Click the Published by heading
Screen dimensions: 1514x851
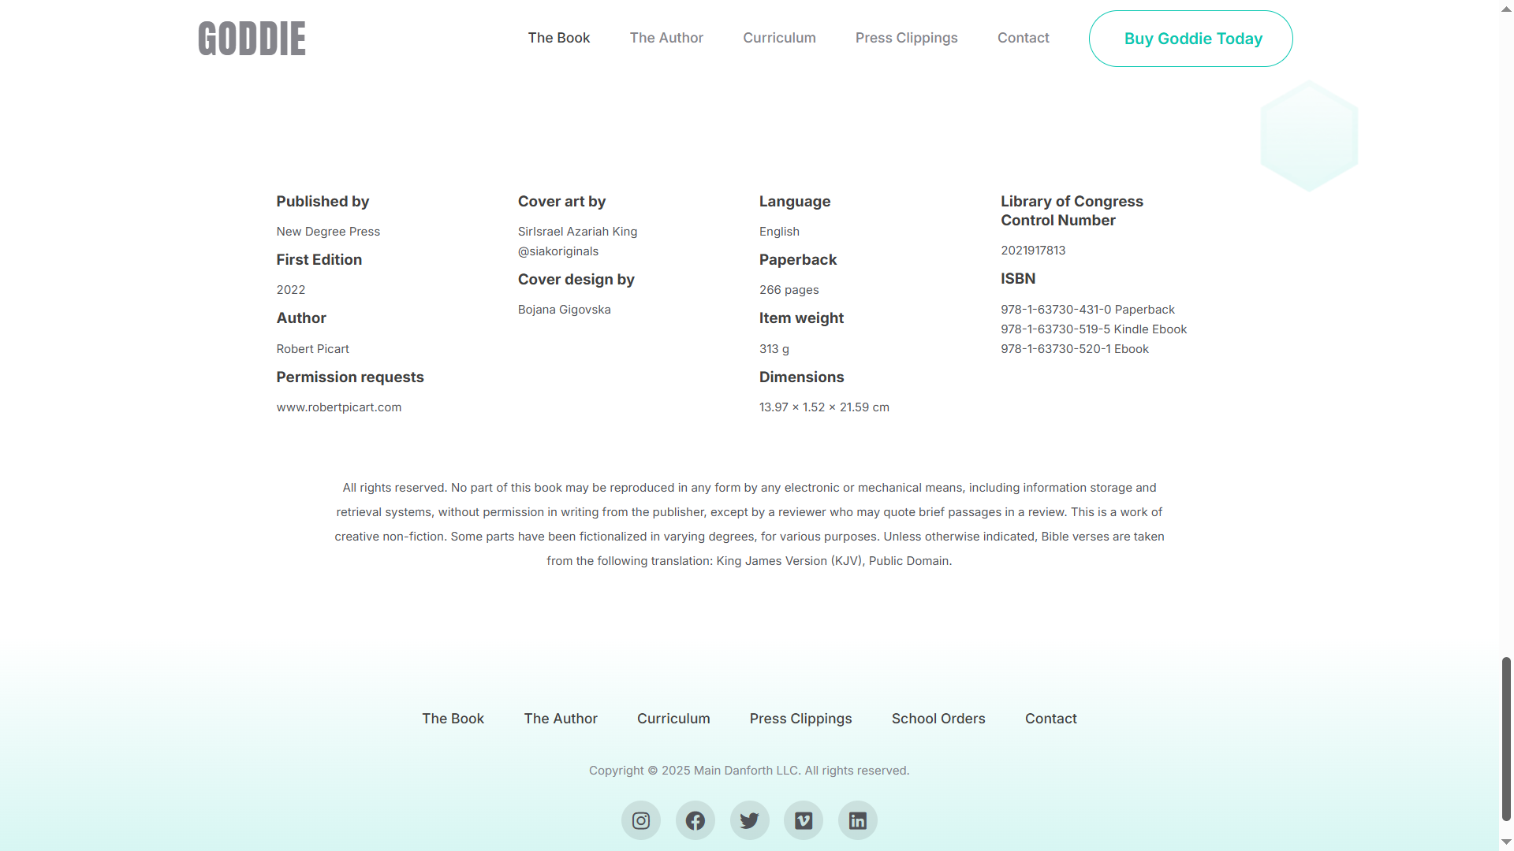323,202
